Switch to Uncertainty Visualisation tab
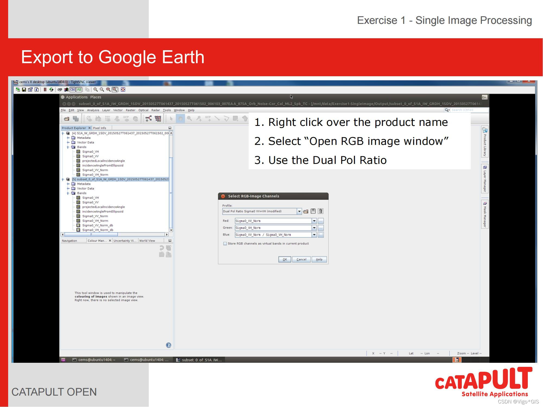The width and height of the screenshot is (543, 407). (x=125, y=241)
